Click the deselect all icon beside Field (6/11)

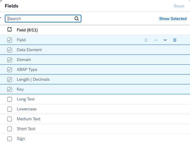10,30
